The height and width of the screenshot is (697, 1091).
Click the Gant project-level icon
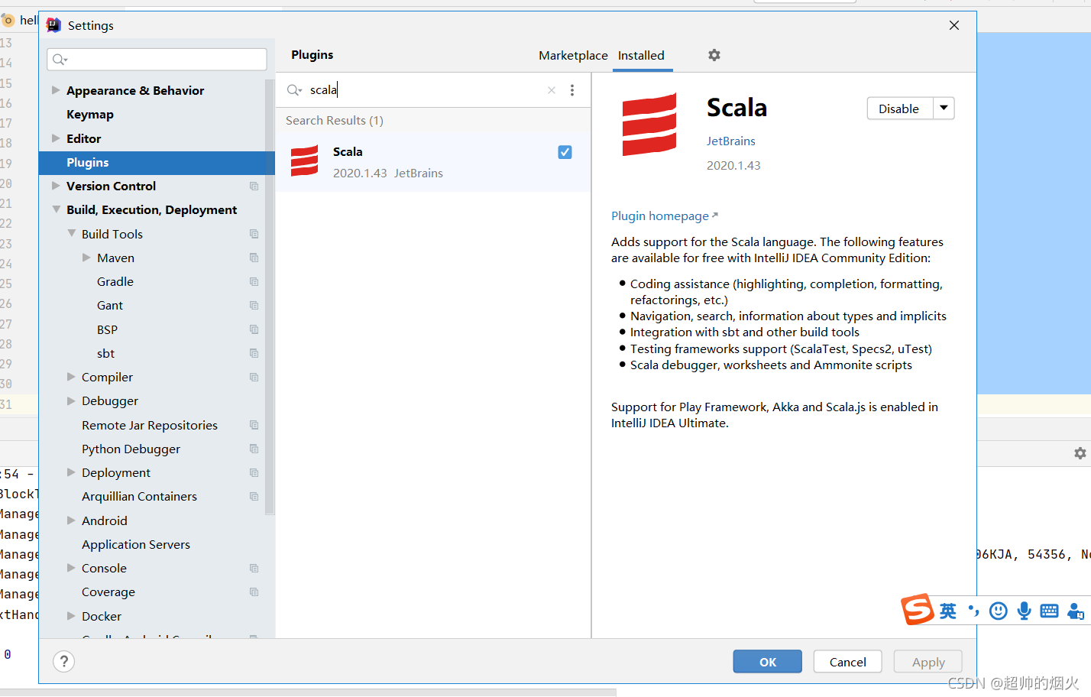pyautogui.click(x=254, y=306)
